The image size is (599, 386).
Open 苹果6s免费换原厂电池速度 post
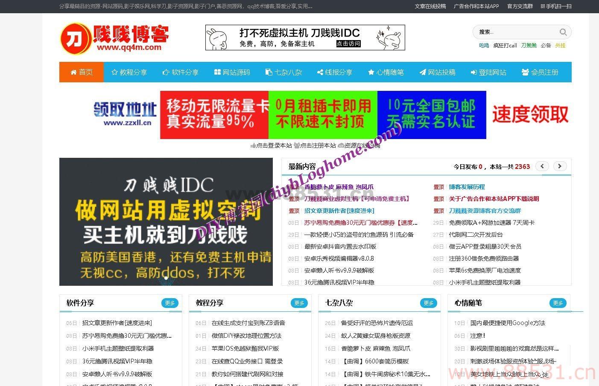point(485,270)
